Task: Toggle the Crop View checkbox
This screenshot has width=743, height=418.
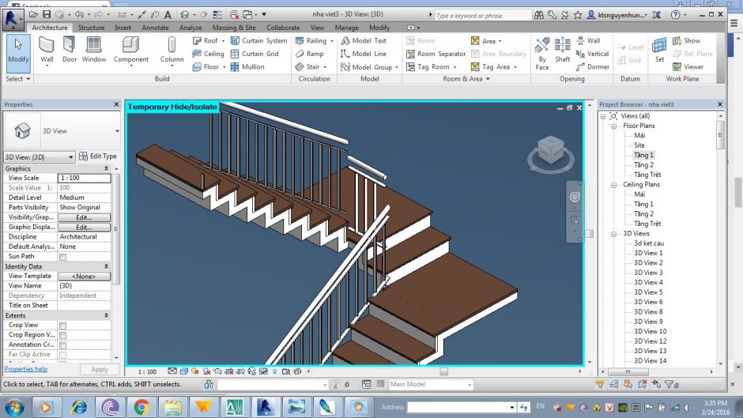Action: [63, 326]
